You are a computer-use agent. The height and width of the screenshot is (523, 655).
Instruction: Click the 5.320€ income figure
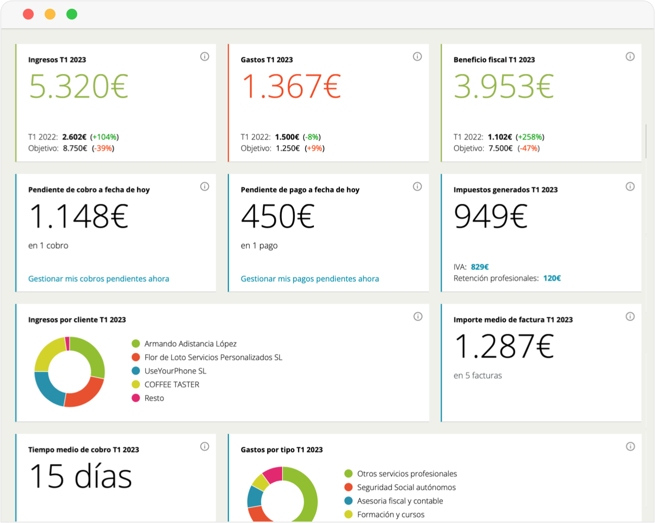coord(78,86)
